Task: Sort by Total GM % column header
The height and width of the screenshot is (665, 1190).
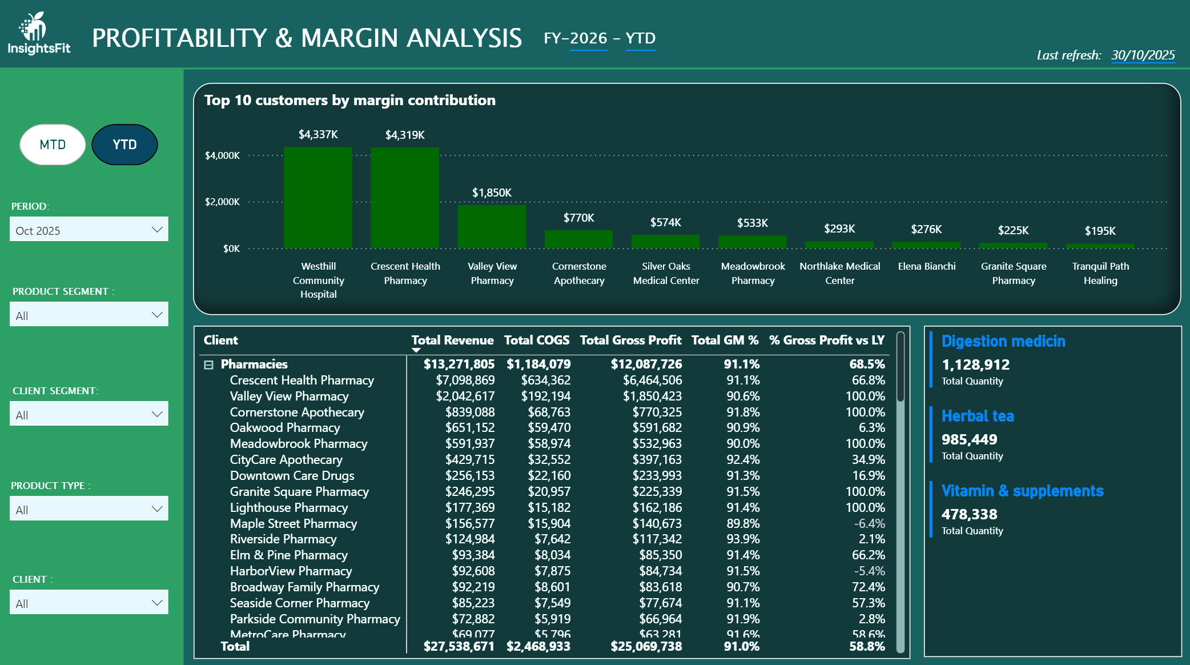Action: [x=725, y=340]
